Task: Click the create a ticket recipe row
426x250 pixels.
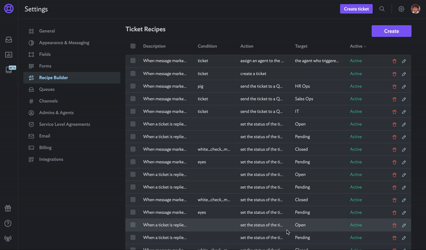Action: [x=253, y=74]
